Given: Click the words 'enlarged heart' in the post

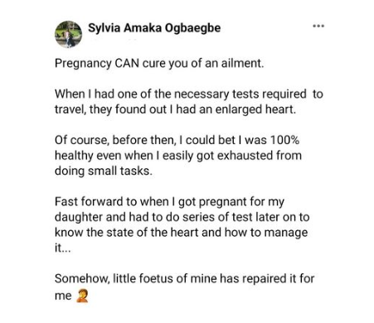Looking at the screenshot, I should pyautogui.click(x=254, y=109).
